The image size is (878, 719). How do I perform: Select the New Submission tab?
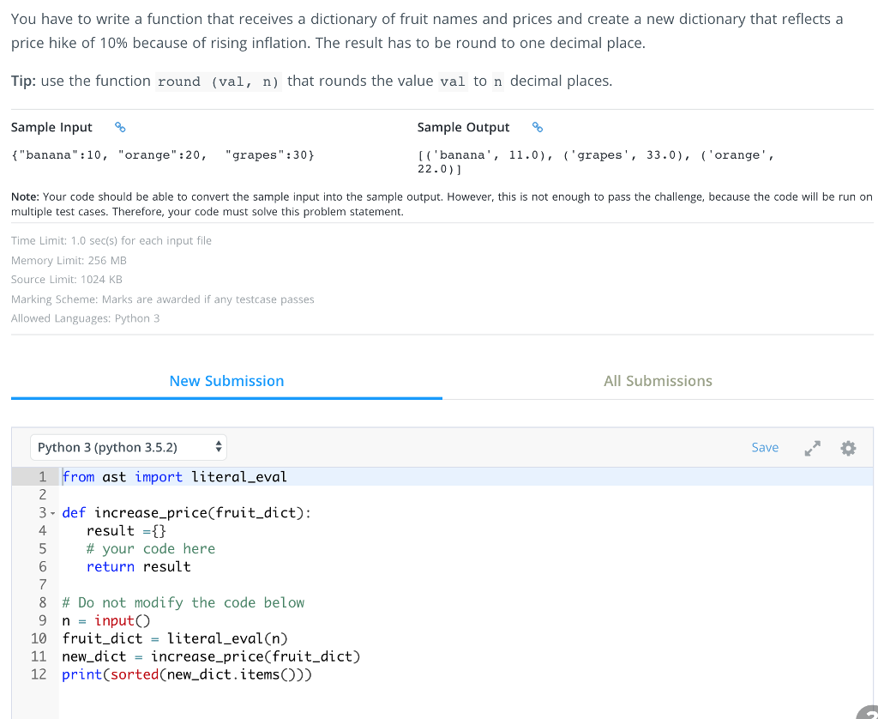(x=226, y=381)
